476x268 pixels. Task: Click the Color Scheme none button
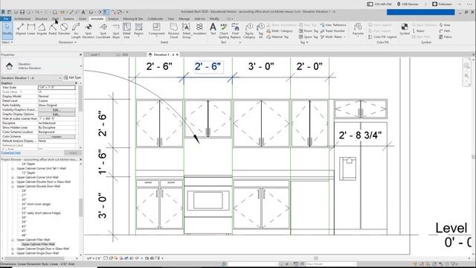point(57,137)
